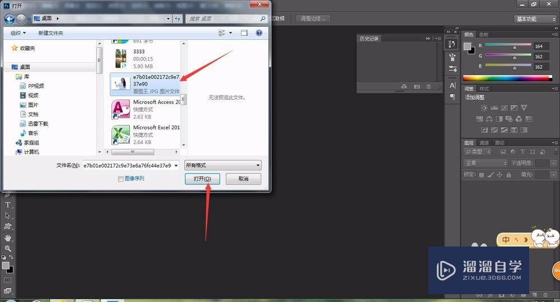Open 填充 fill dropdown arrow
Viewport: 560px width, 302px height.
coord(554,175)
